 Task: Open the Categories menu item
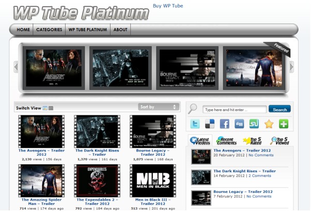[x=49, y=30]
